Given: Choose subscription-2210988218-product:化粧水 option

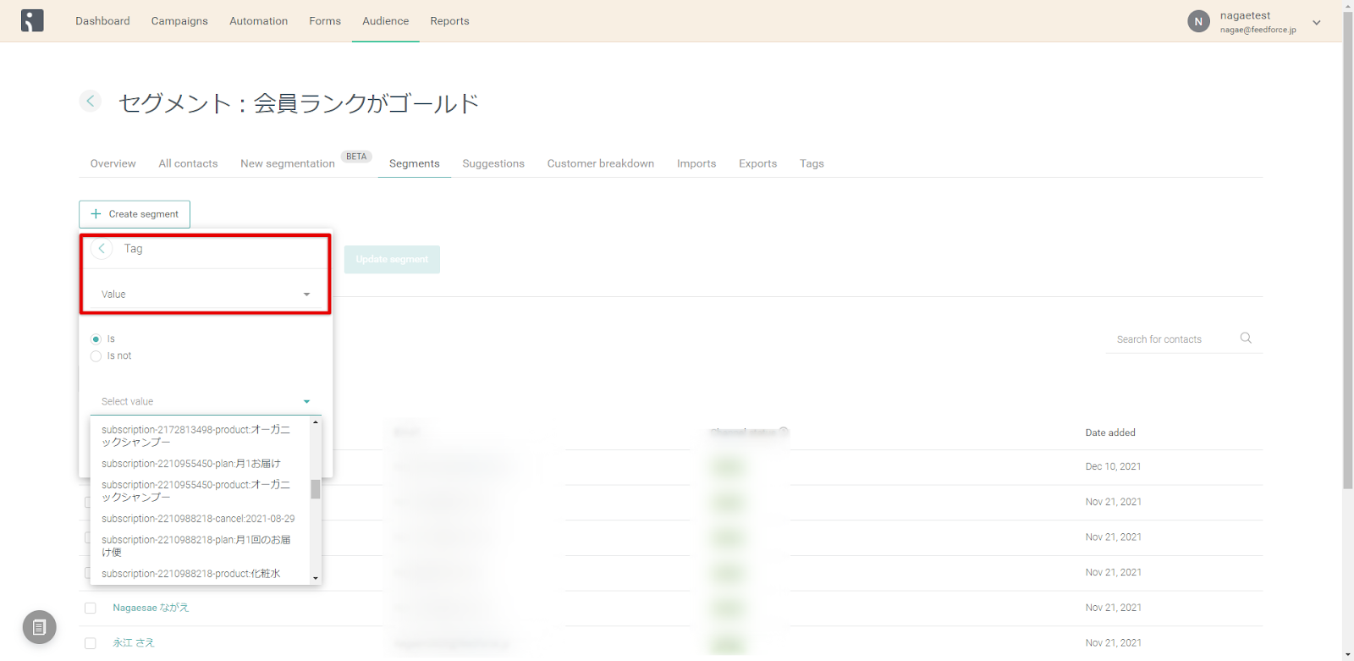Looking at the screenshot, I should point(201,574).
